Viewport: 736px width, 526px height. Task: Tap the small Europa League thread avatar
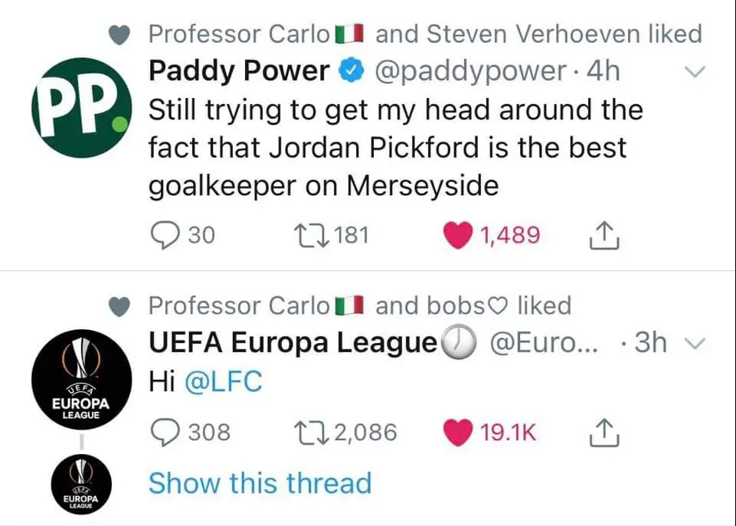76,484
